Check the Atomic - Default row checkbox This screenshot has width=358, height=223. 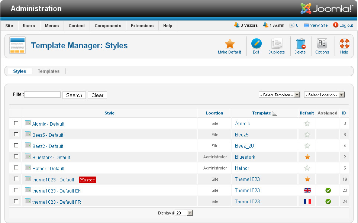coord(16,123)
